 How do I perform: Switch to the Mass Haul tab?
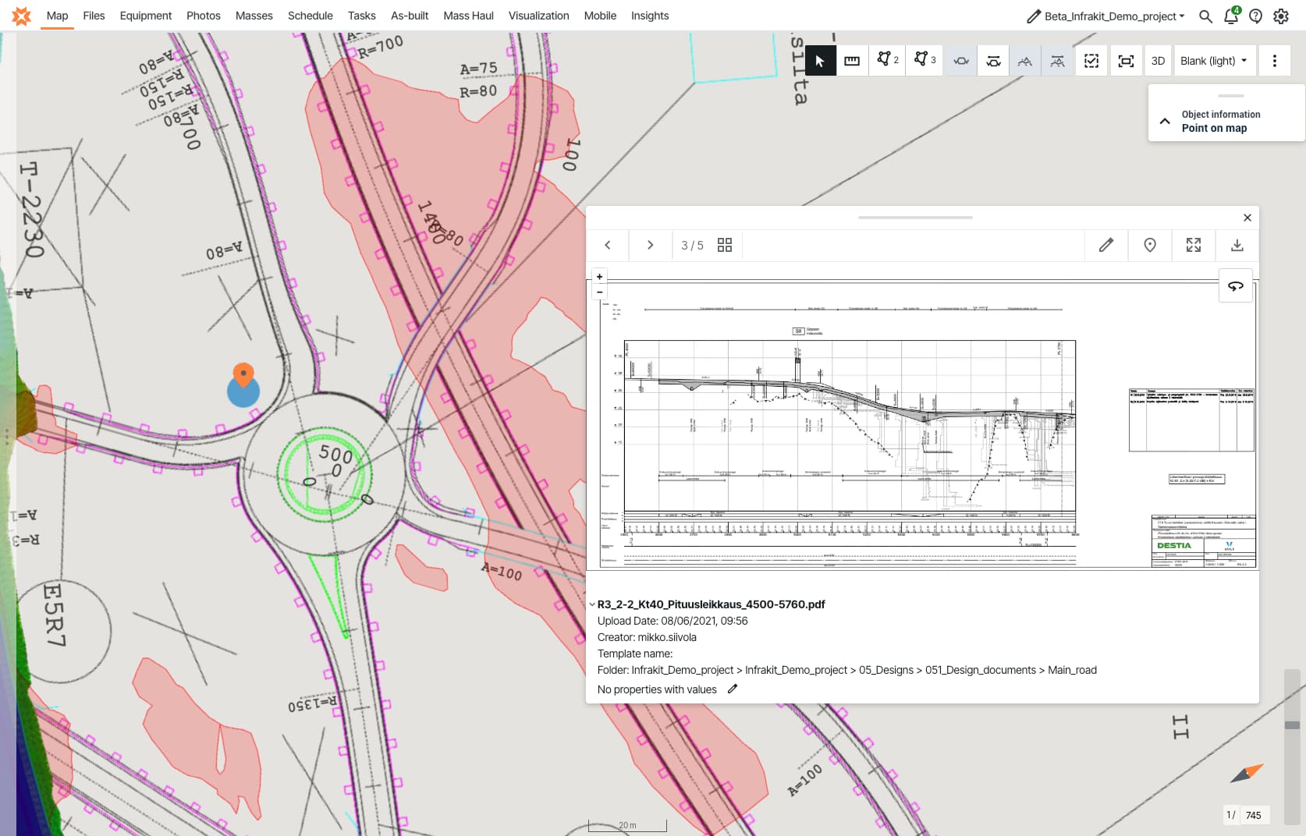pos(468,16)
